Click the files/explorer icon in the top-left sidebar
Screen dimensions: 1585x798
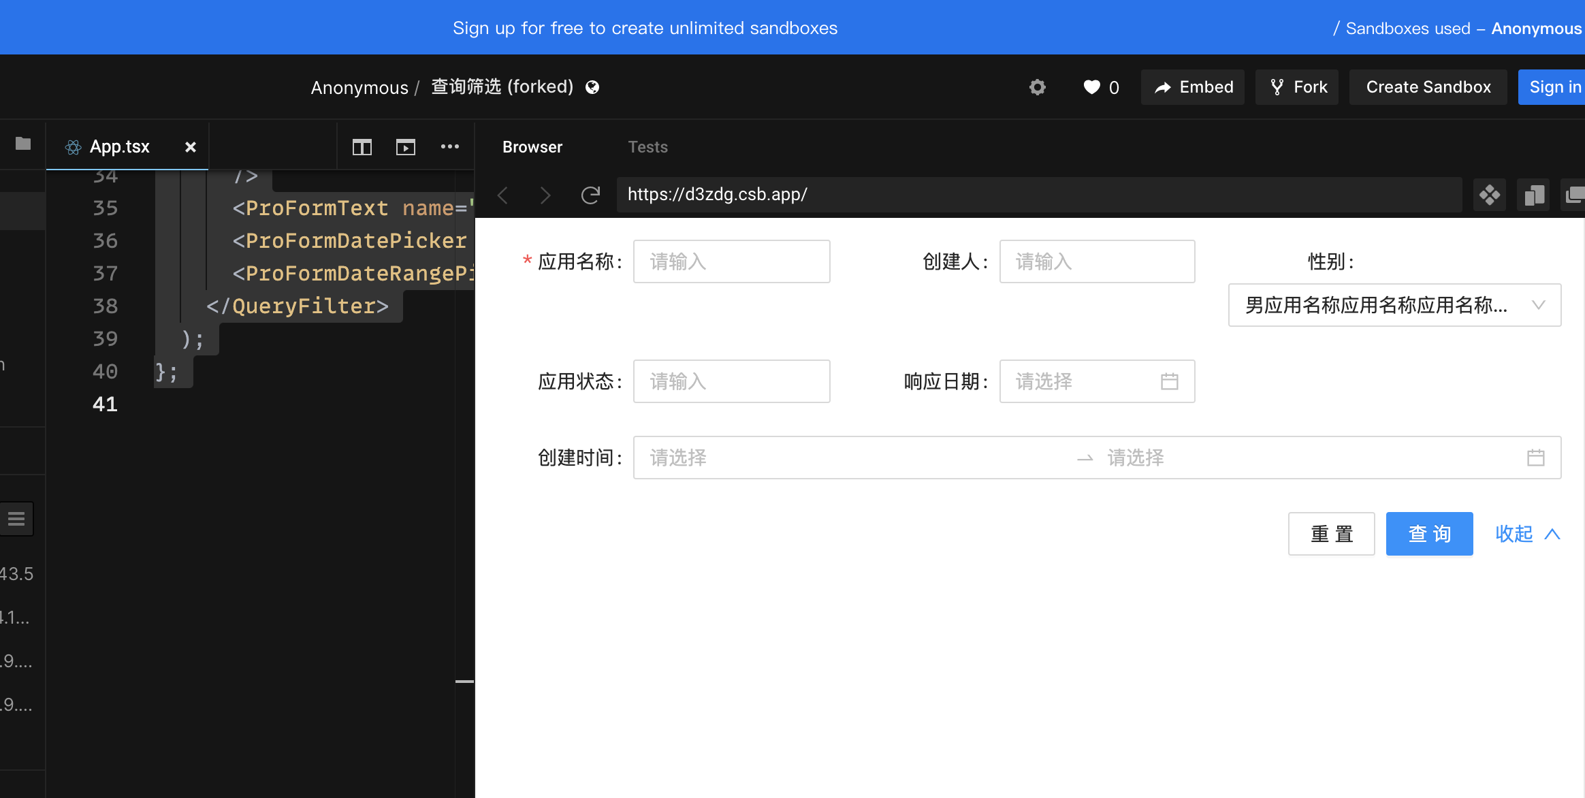click(x=22, y=144)
